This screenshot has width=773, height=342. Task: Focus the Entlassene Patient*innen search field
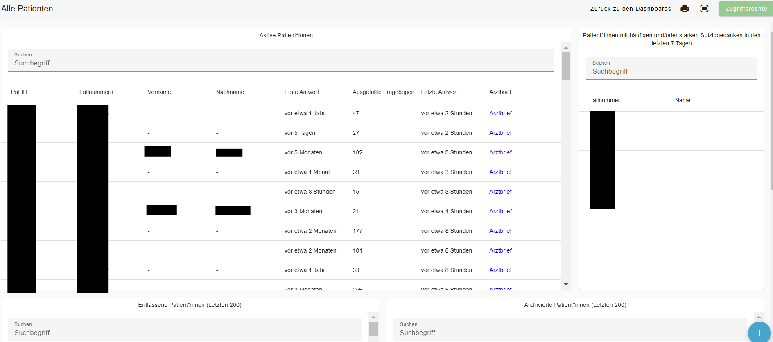pyautogui.click(x=185, y=330)
